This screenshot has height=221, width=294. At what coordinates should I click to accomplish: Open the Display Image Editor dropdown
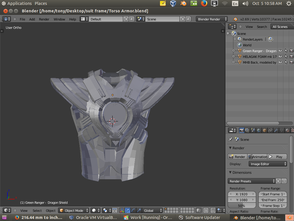pos(268,164)
